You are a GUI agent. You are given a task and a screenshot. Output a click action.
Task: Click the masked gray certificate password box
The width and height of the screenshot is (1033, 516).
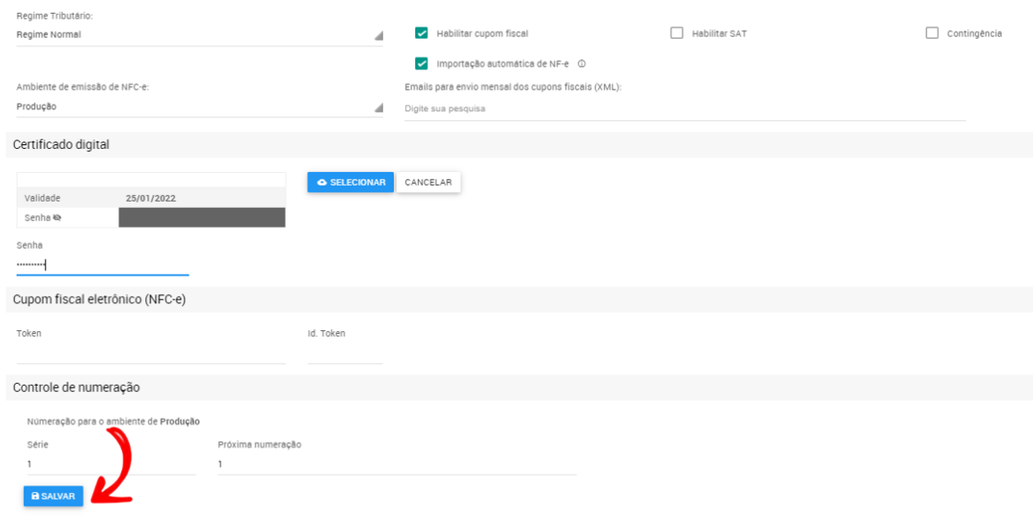[x=202, y=217]
